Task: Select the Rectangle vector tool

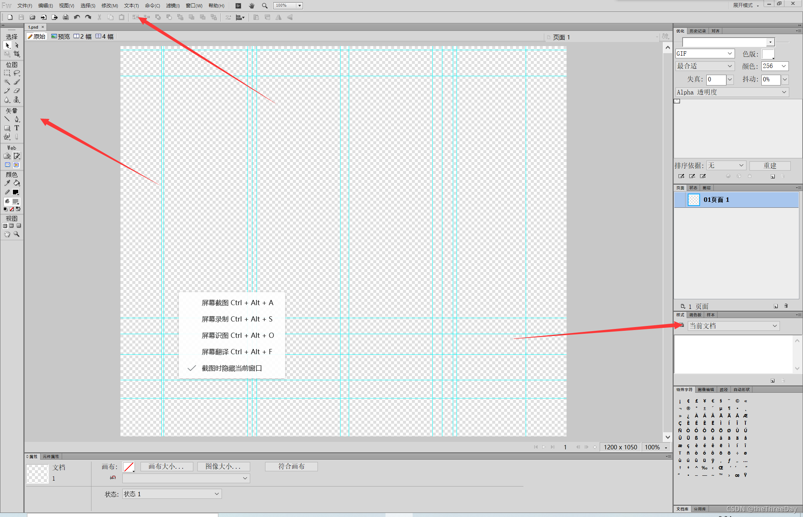Action: tap(7, 128)
